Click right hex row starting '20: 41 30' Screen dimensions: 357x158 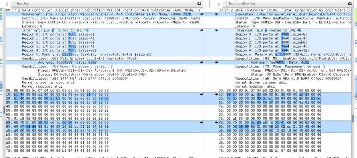coord(270,98)
